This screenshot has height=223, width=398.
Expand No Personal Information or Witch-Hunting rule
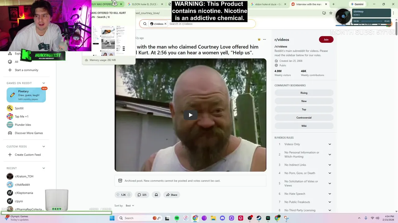(x=330, y=154)
